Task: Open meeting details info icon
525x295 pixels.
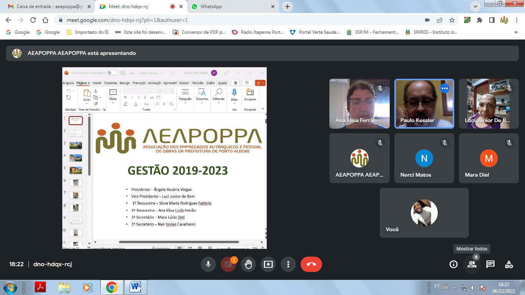Action: pyautogui.click(x=454, y=264)
